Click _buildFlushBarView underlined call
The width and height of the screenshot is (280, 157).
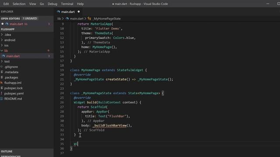pyautogui.click(x=109, y=126)
